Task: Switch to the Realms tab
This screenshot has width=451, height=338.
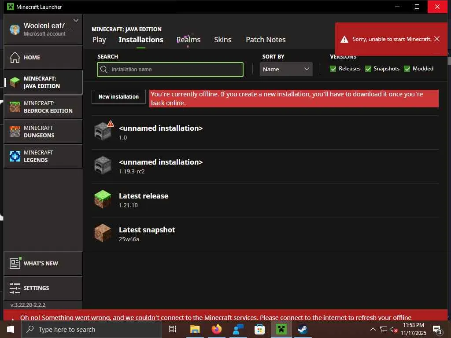Action: (x=189, y=40)
